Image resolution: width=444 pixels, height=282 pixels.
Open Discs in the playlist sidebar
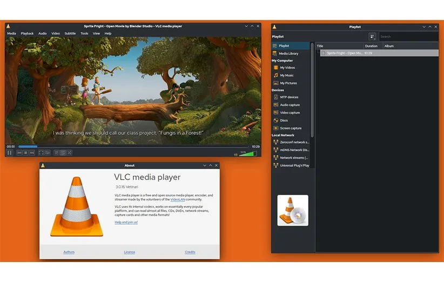(284, 120)
